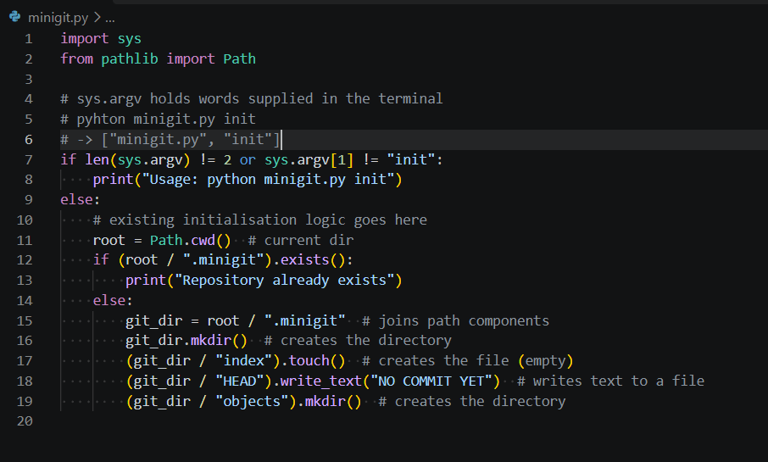Click the breadcrumb ellipsis after minigit.py
768x462 pixels.
click(x=110, y=18)
